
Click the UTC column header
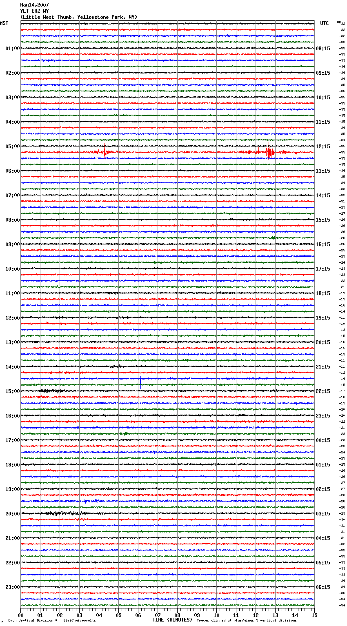[x=325, y=23]
